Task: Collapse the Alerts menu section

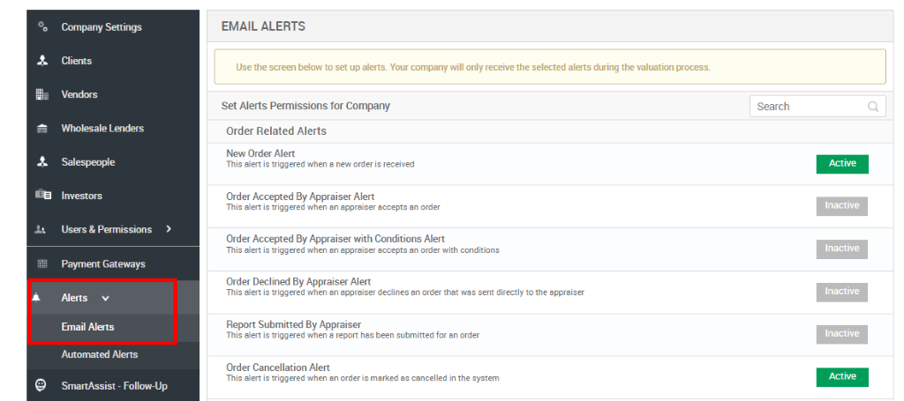Action: click(x=106, y=298)
